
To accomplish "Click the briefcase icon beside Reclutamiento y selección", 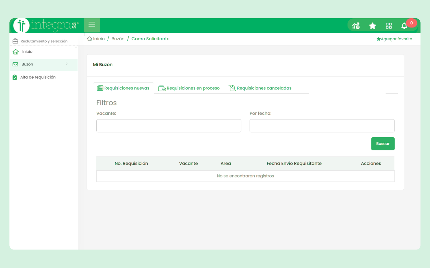I will tap(15, 41).
